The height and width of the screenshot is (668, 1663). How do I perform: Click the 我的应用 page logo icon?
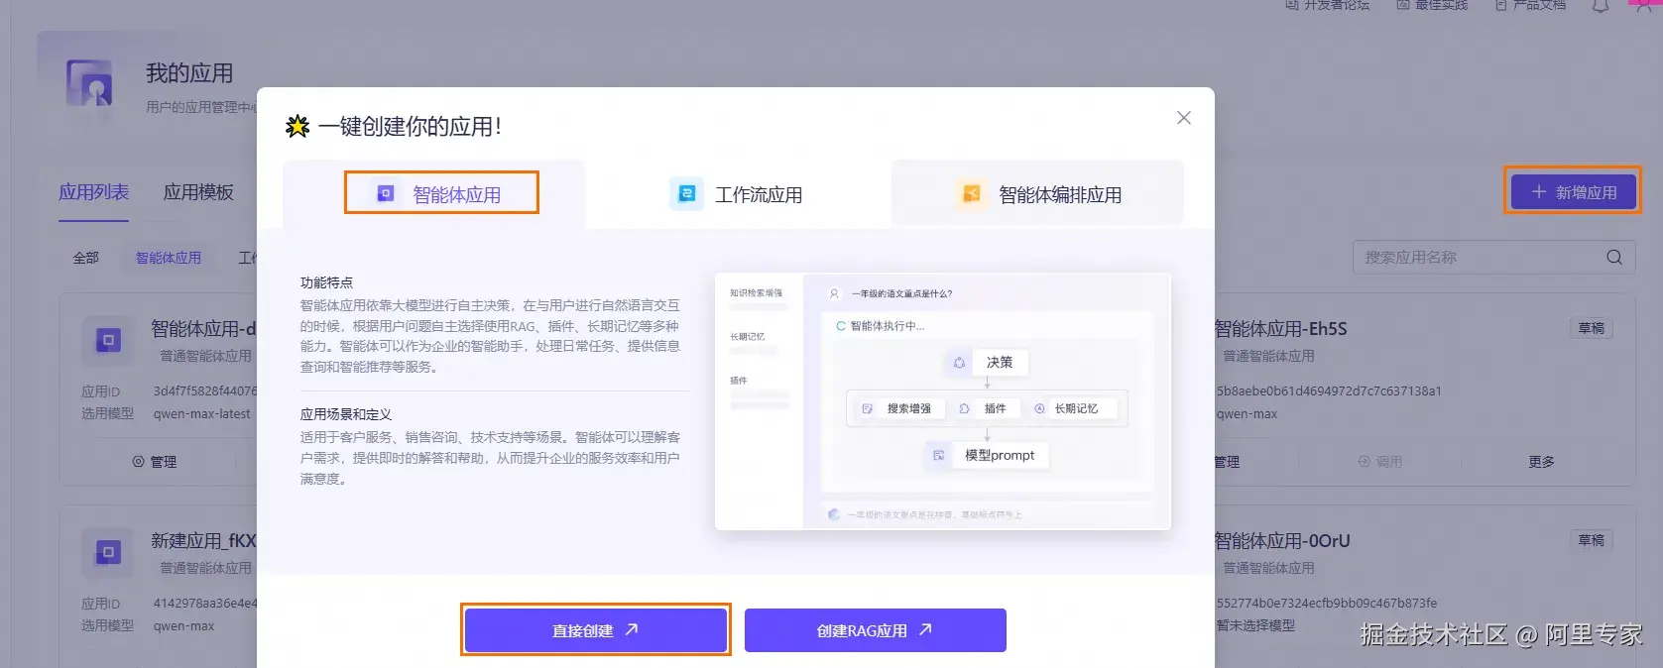point(89,83)
